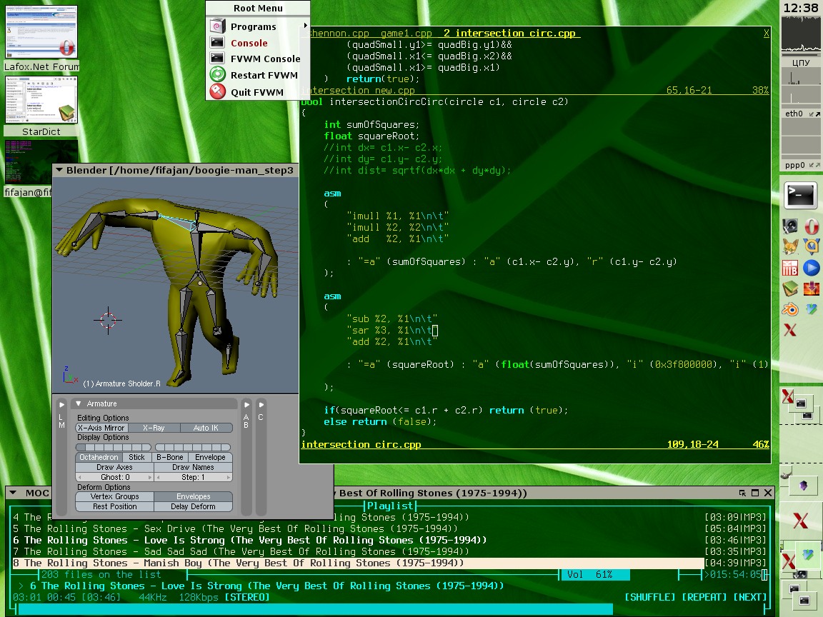Image resolution: width=823 pixels, height=617 pixels.
Task: Click the Delay Deform button
Action: pyautogui.click(x=193, y=506)
